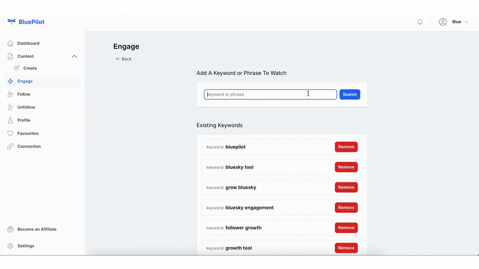Collapse the Content section chevron
This screenshot has width=479, height=269.
pos(74,56)
